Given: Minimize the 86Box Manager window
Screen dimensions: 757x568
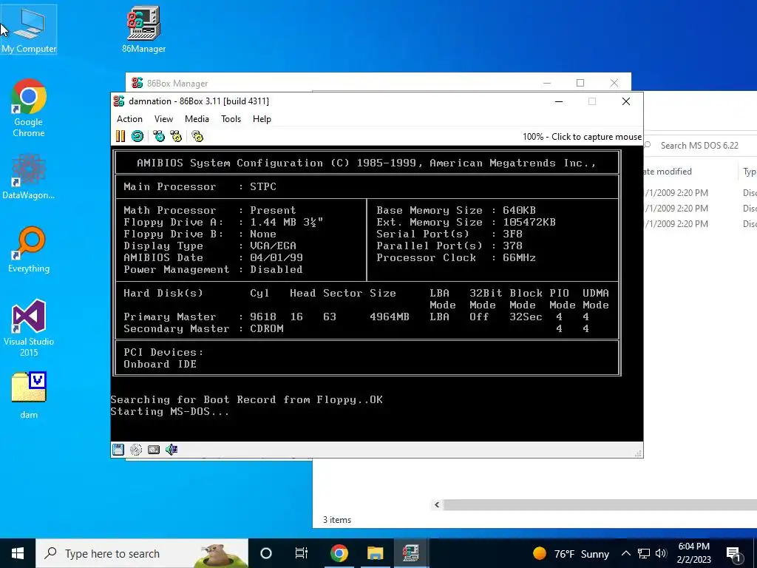Looking at the screenshot, I should [546, 83].
